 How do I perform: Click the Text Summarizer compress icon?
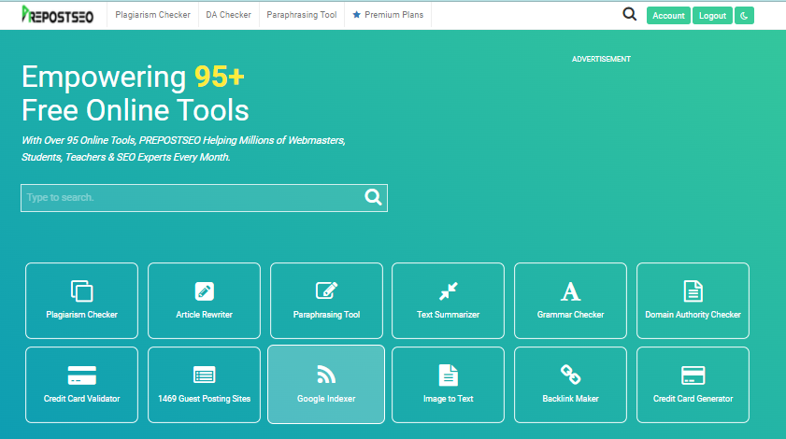pos(448,291)
